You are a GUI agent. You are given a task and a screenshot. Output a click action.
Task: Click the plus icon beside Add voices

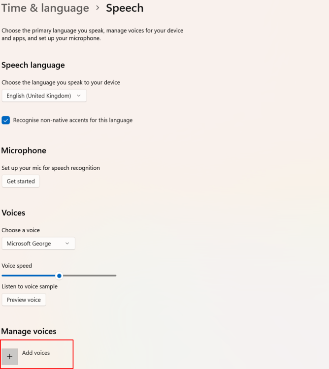pyautogui.click(x=10, y=357)
